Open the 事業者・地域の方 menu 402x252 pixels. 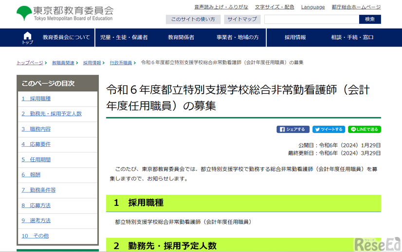238,37
